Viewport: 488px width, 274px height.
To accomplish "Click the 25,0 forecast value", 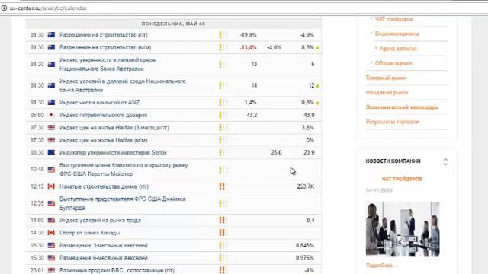I will coord(276,152).
